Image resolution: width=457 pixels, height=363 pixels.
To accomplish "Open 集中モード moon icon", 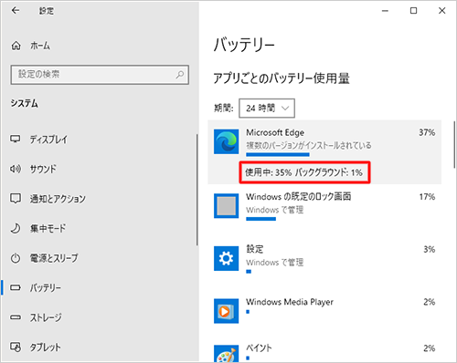I will click(16, 228).
